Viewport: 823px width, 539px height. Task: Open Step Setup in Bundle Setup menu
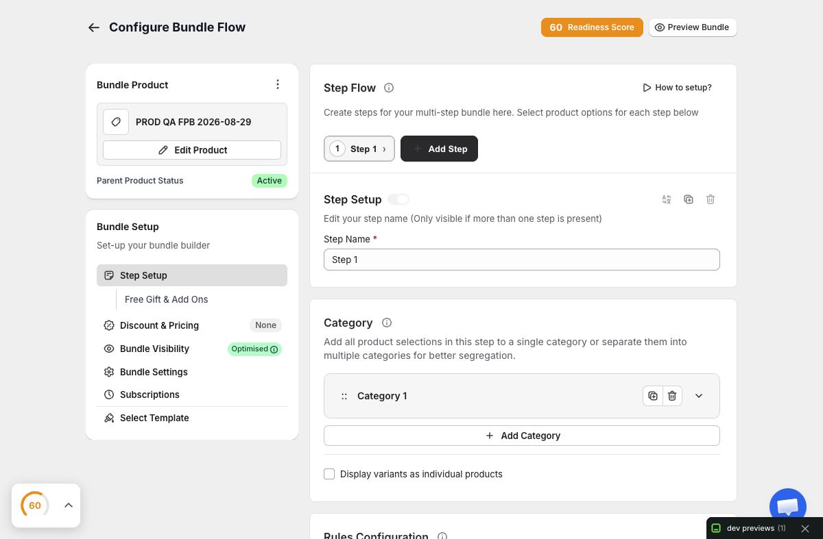[x=192, y=275]
